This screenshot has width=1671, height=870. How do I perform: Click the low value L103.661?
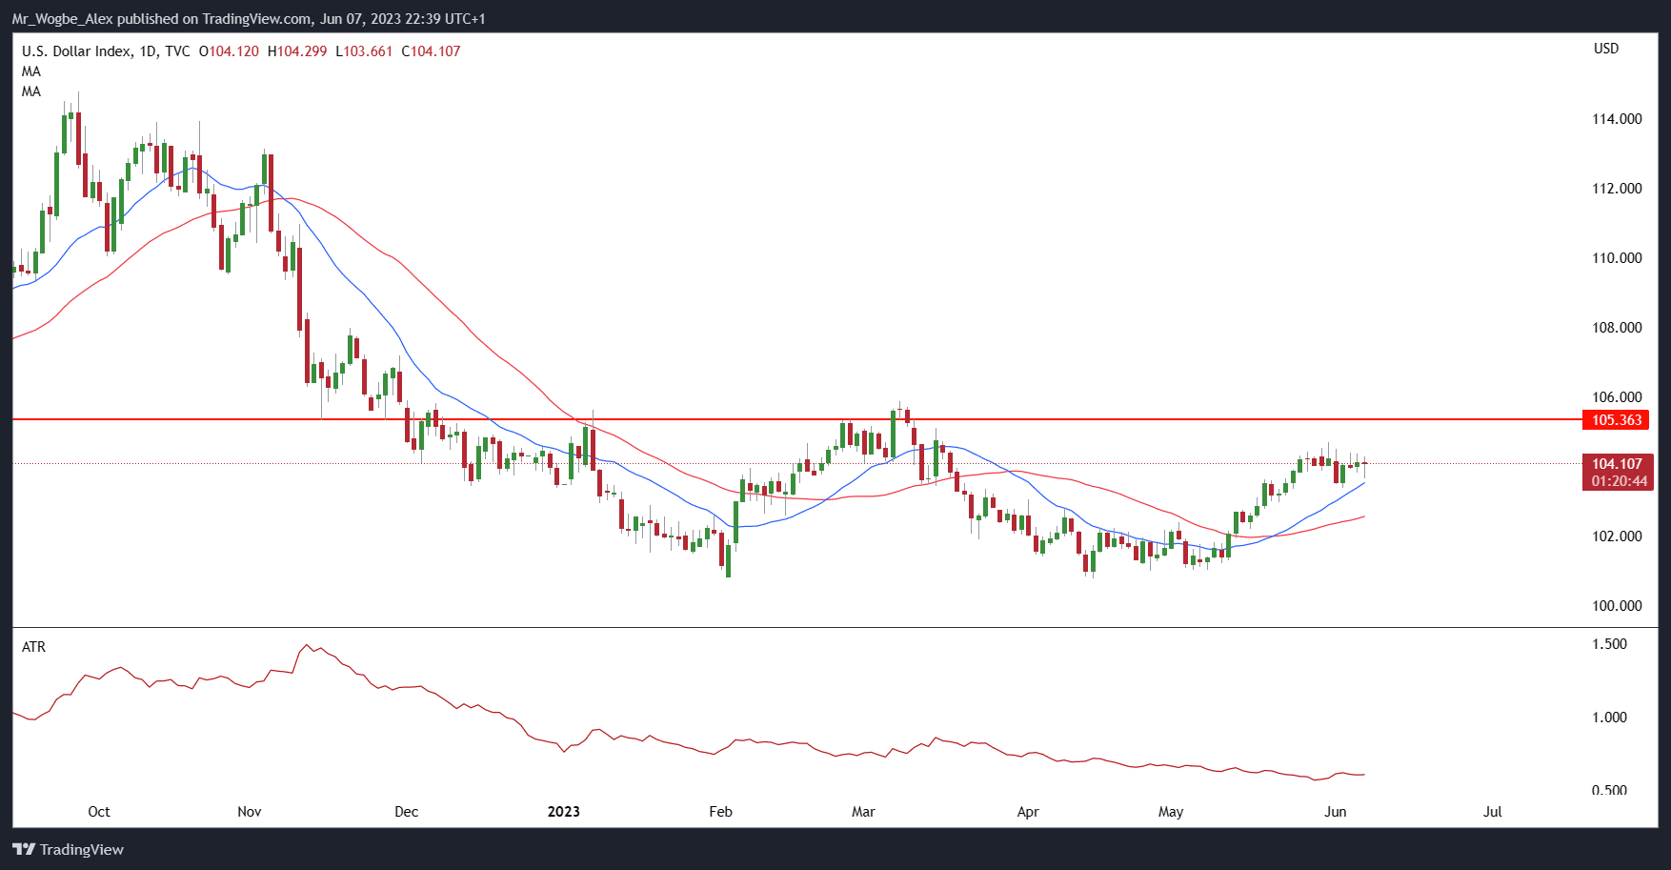364,51
